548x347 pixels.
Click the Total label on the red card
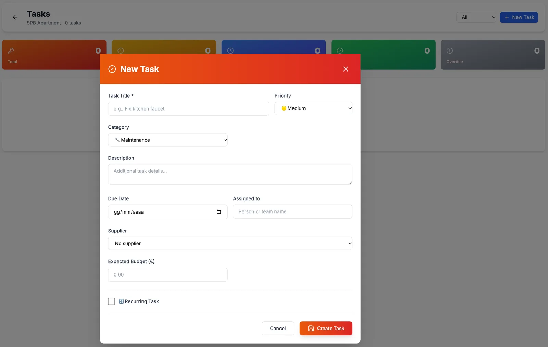[x=12, y=62]
